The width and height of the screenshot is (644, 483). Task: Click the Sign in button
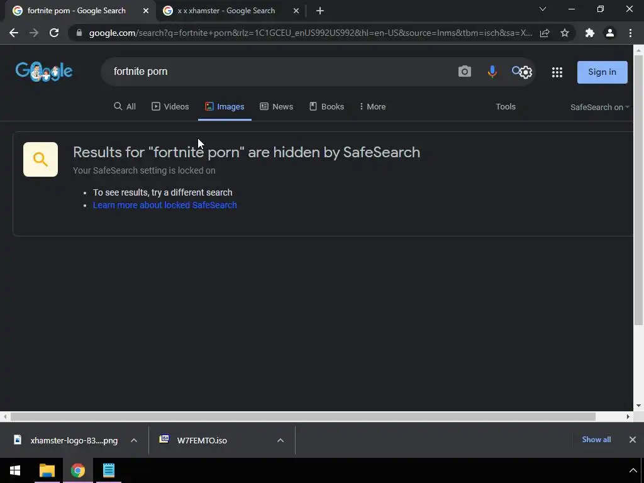pyautogui.click(x=602, y=72)
